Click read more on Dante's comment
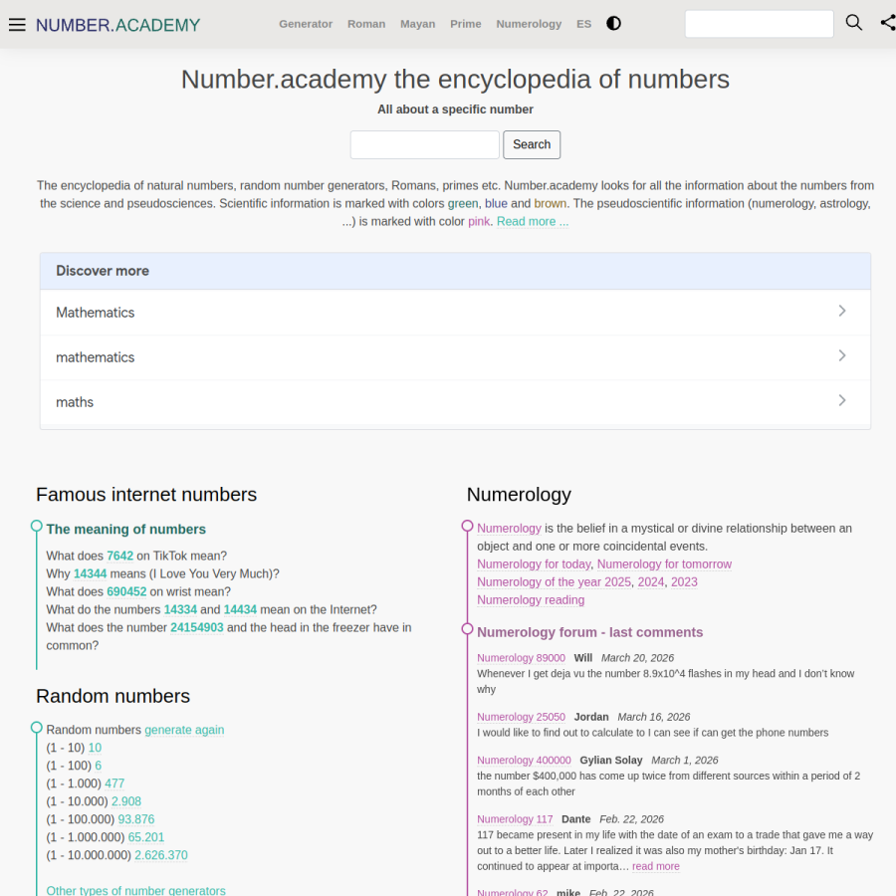Image resolution: width=896 pixels, height=896 pixels. coord(656,866)
